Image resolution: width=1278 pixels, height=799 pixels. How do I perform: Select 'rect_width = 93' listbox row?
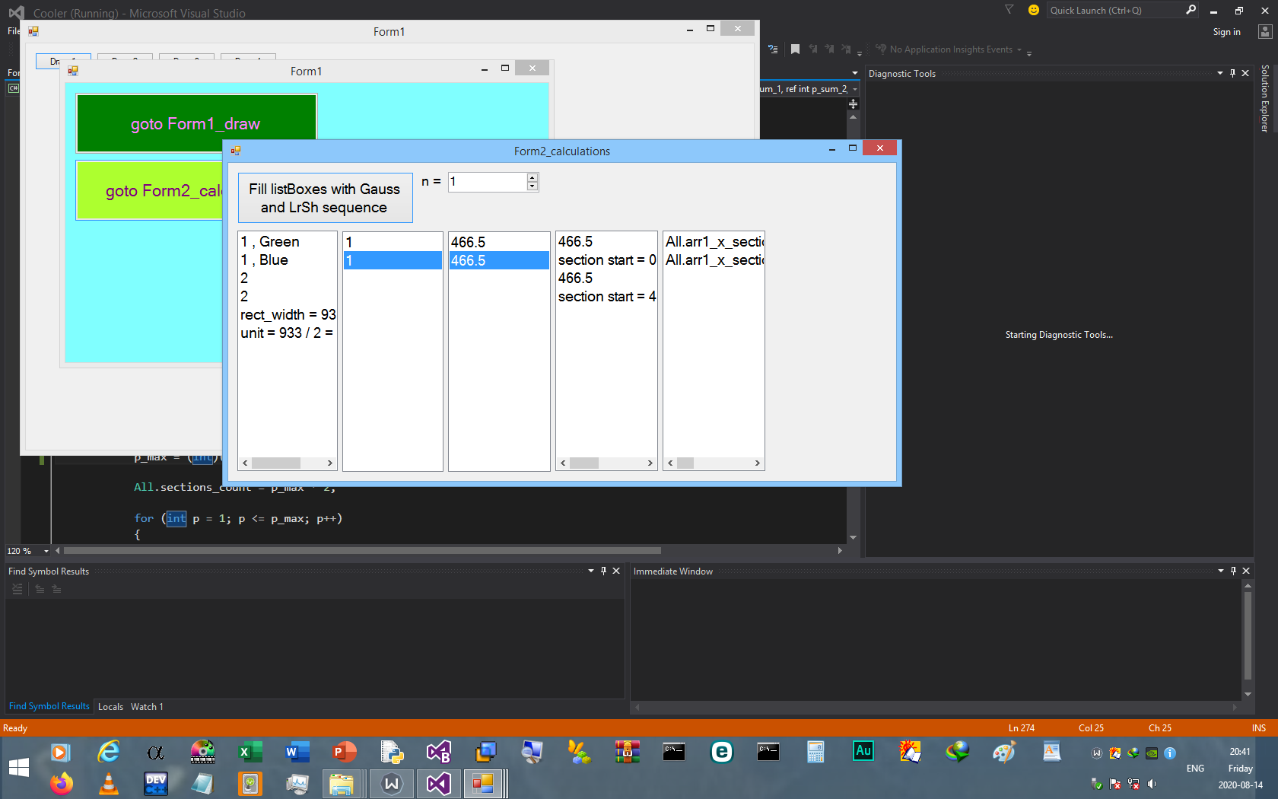(x=288, y=315)
